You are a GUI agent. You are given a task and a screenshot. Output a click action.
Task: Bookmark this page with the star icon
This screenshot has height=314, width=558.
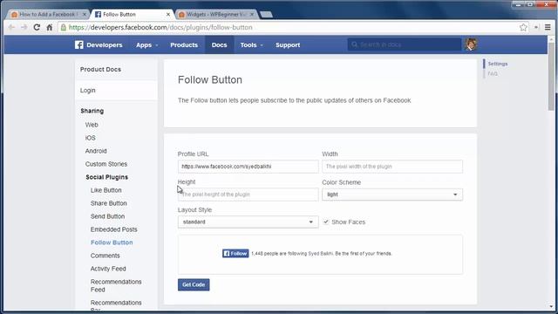point(523,27)
